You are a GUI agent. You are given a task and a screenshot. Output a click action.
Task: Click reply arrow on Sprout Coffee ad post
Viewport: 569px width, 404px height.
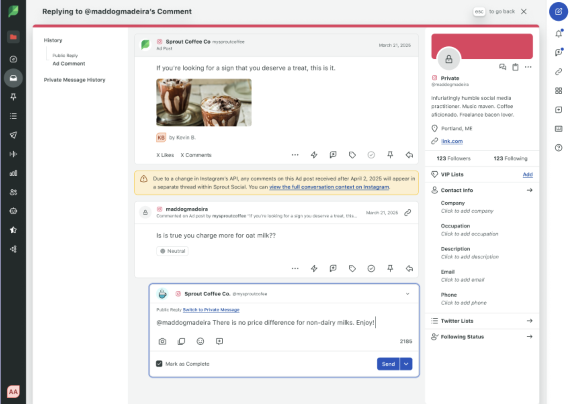tap(409, 155)
